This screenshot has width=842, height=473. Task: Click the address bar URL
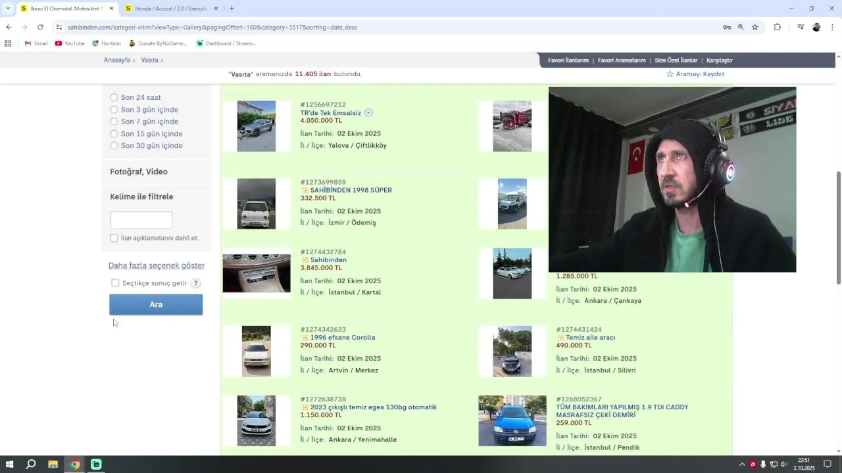[x=212, y=27]
